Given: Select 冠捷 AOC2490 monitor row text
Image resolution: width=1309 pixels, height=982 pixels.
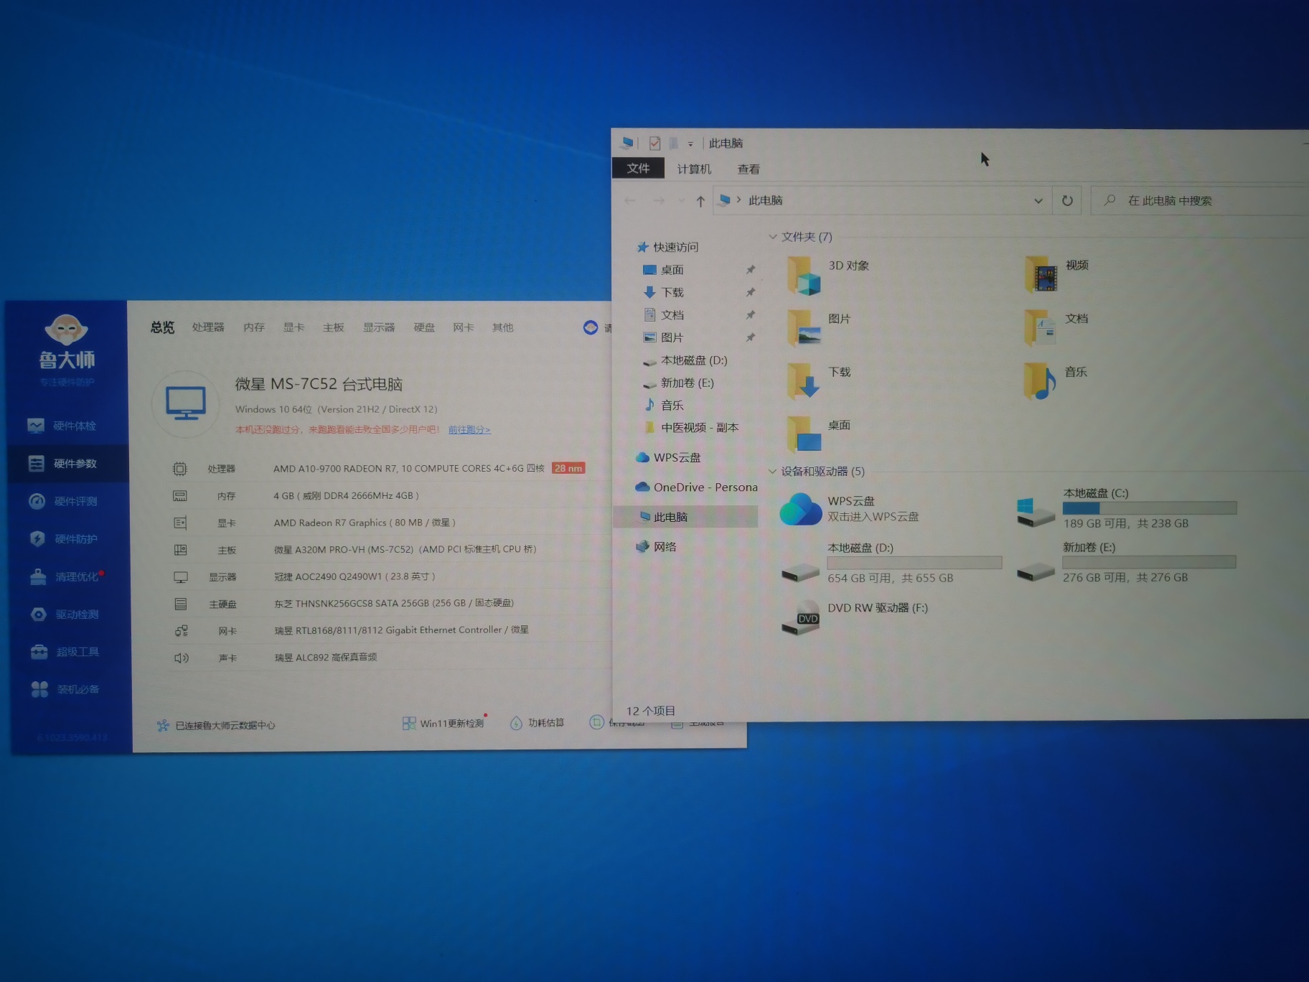Looking at the screenshot, I should pyautogui.click(x=355, y=576).
